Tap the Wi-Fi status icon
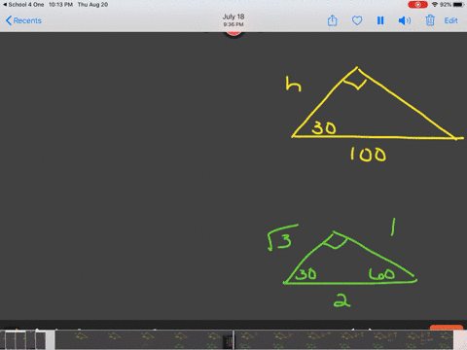This screenshot has width=467, height=350. tap(435, 5)
